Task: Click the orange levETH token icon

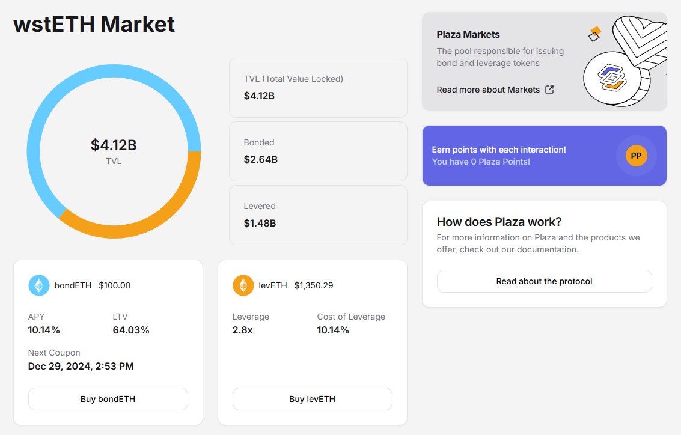Action: tap(243, 285)
